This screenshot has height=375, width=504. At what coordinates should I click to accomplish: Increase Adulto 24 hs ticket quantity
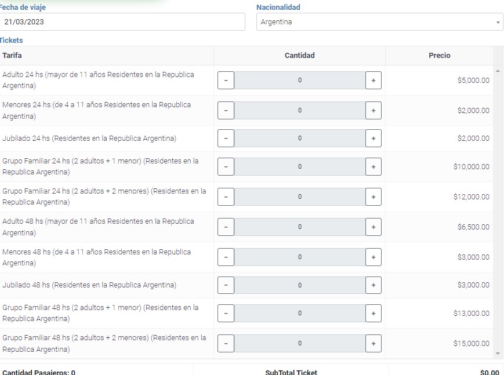pos(373,80)
